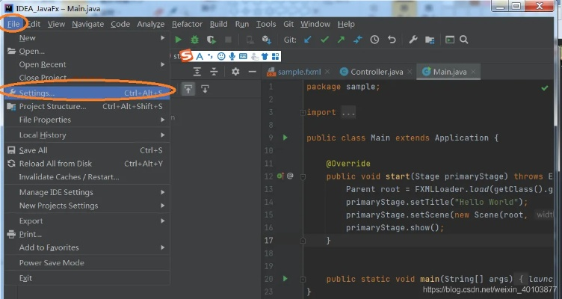
Task: Open tool window settings gear icon
Action: (235, 72)
